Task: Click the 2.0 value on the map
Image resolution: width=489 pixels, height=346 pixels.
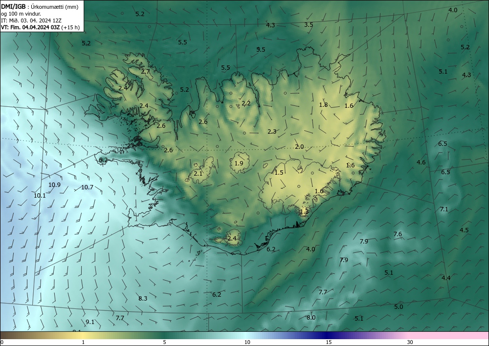Action: 299,147
